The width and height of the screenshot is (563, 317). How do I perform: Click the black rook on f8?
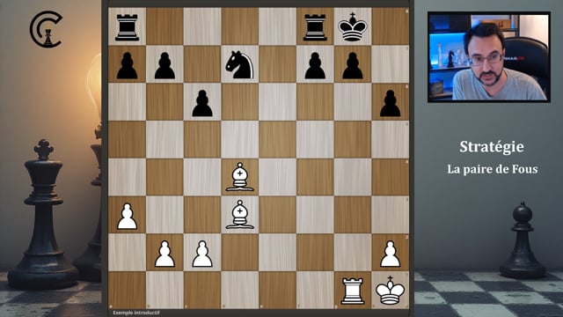click(x=315, y=27)
